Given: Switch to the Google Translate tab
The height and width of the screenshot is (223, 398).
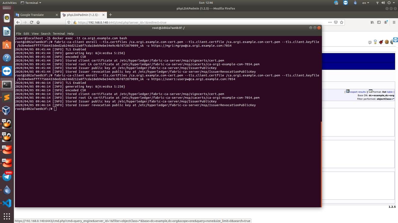Looking at the screenshot, I should 37,15.
